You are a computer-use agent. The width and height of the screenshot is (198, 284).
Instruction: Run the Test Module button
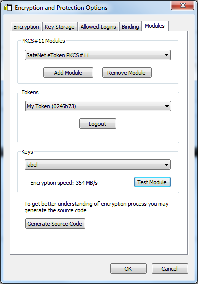(x=152, y=182)
